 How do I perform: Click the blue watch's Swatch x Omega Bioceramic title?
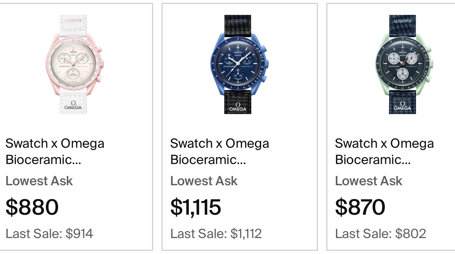tap(220, 152)
